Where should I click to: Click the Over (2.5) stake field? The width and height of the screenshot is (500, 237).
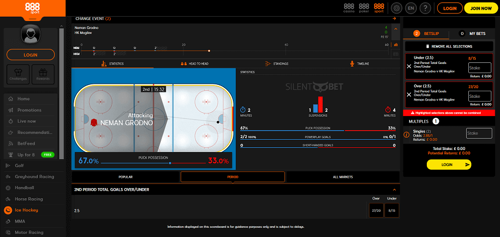click(x=480, y=96)
